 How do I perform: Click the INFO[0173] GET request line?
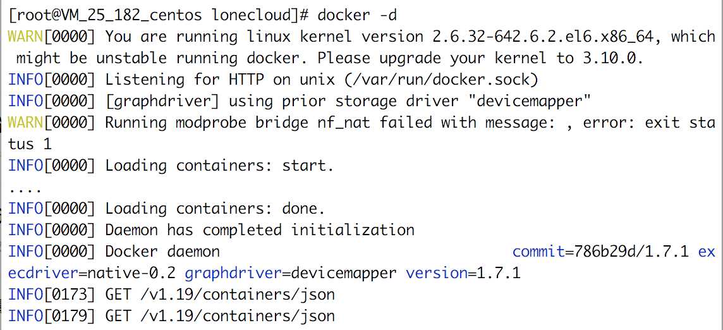(171, 295)
